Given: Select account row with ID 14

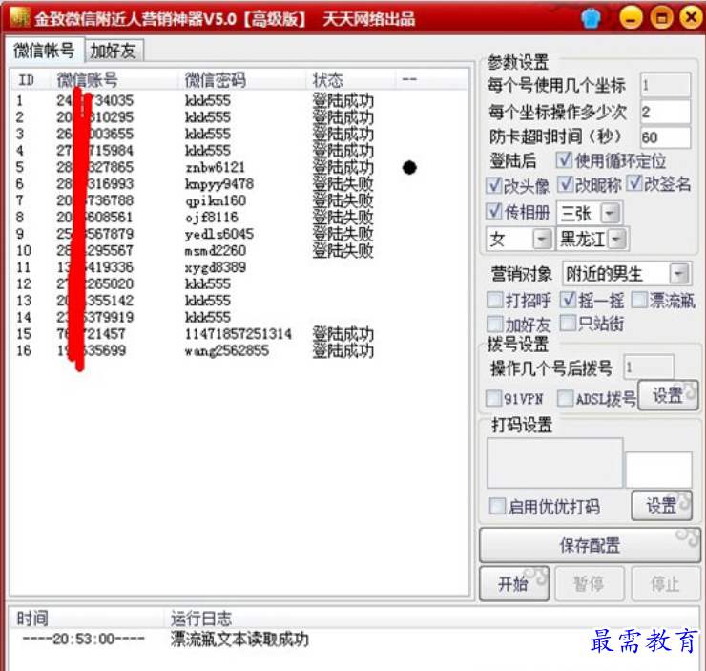Looking at the screenshot, I should click(x=239, y=317).
